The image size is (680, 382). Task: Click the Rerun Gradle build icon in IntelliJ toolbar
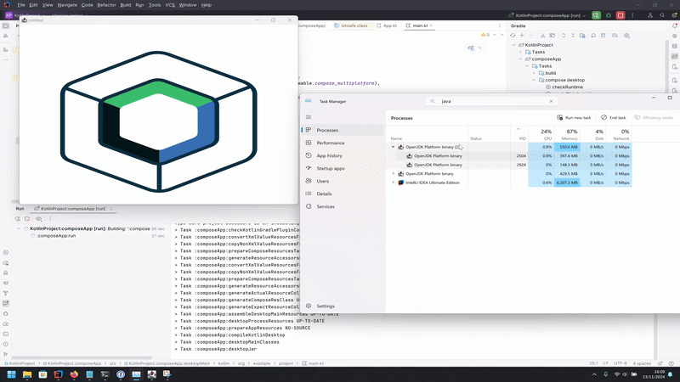tap(597, 15)
